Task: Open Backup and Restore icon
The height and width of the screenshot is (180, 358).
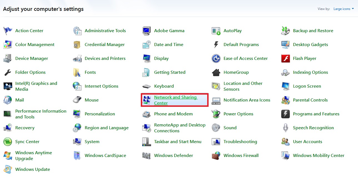Action: pos(286,31)
